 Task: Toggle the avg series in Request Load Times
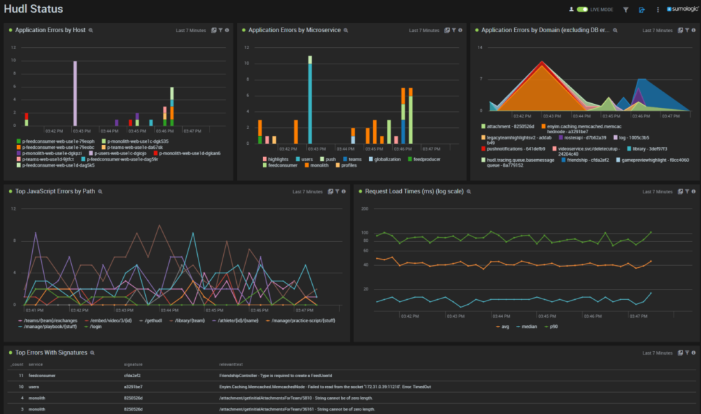[502, 327]
